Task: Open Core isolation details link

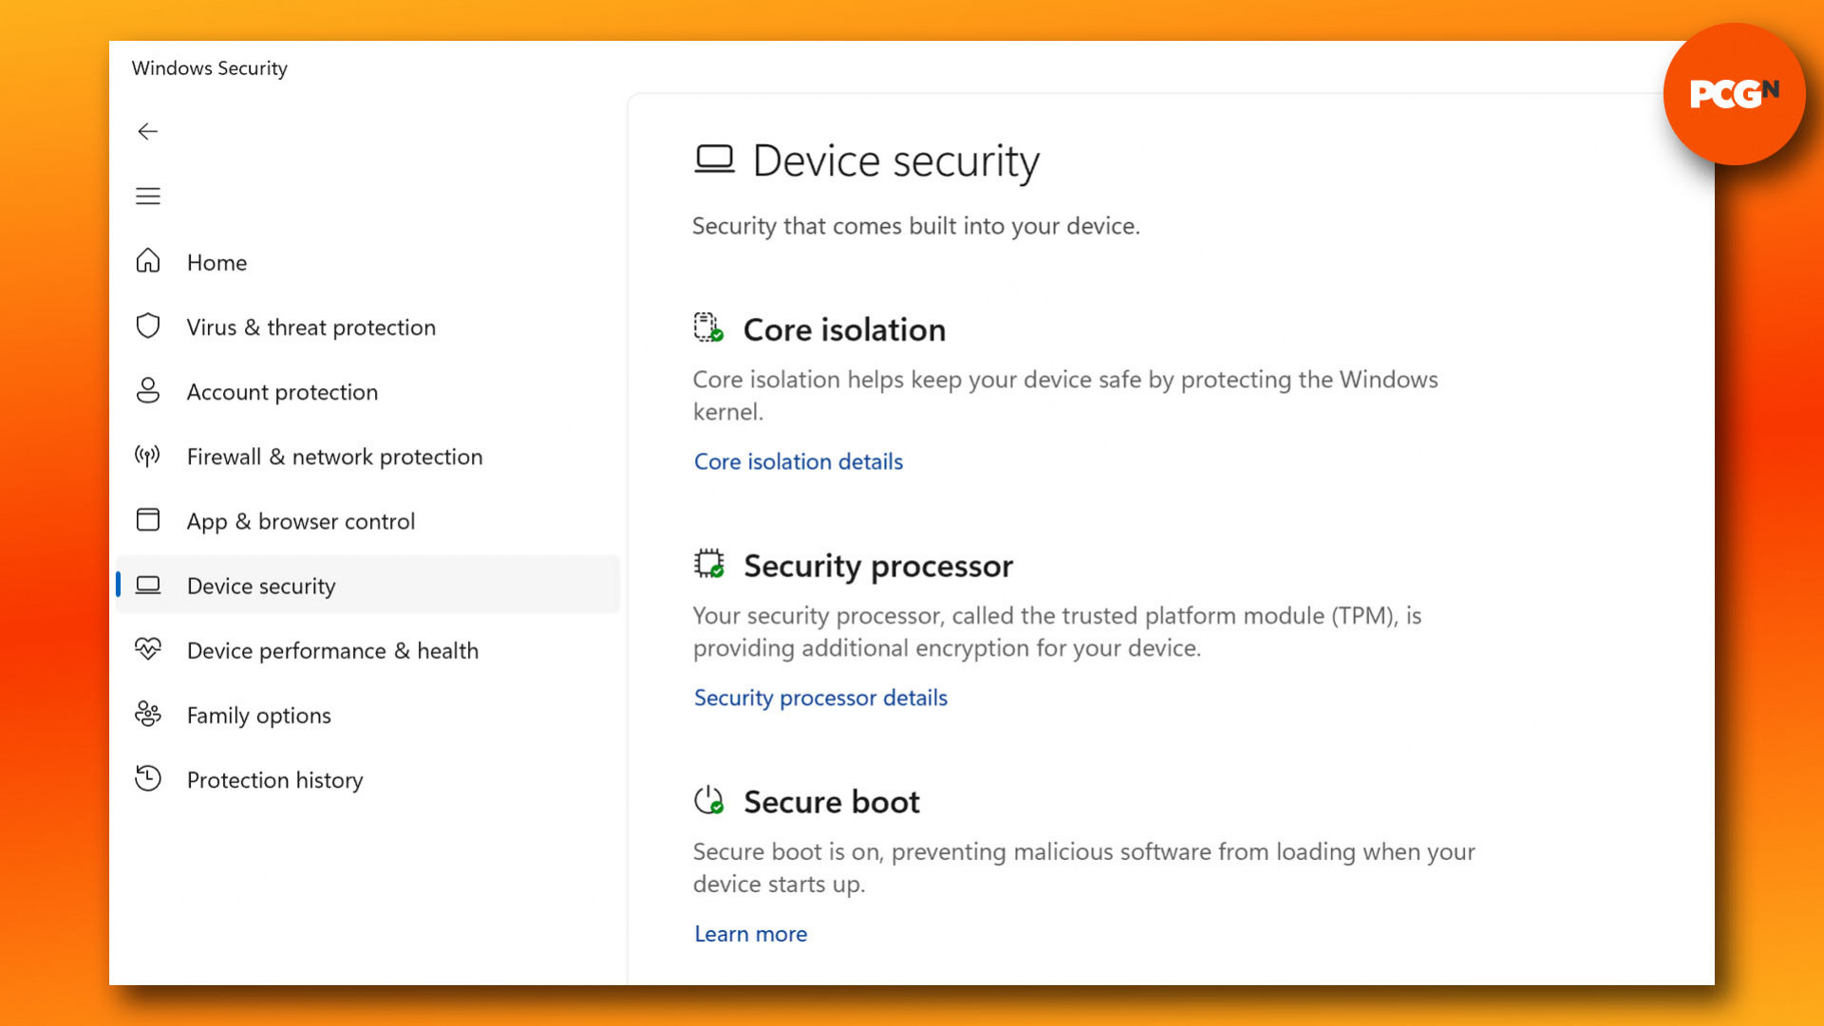Action: point(799,461)
